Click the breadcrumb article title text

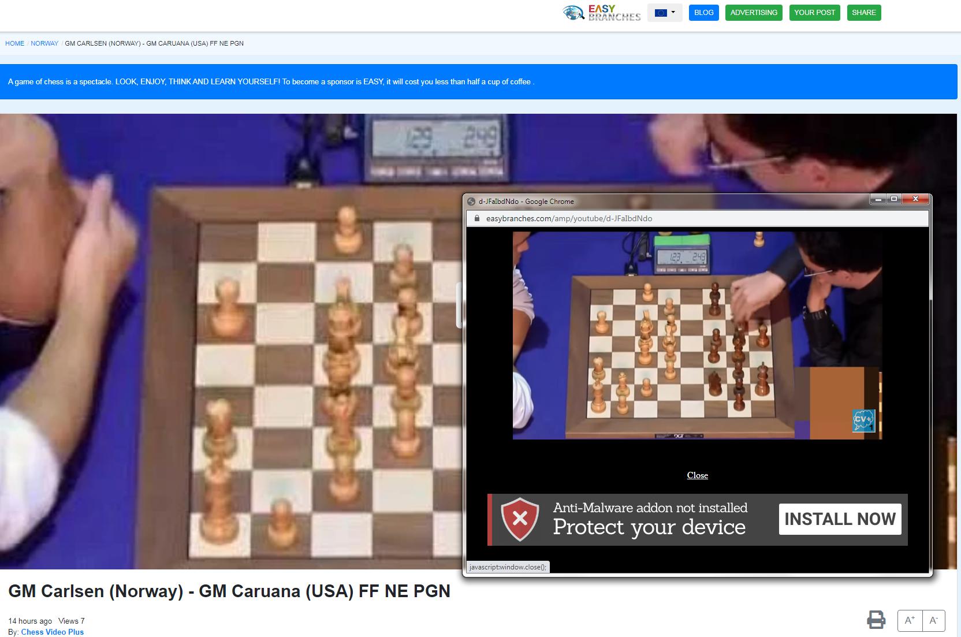tap(154, 43)
